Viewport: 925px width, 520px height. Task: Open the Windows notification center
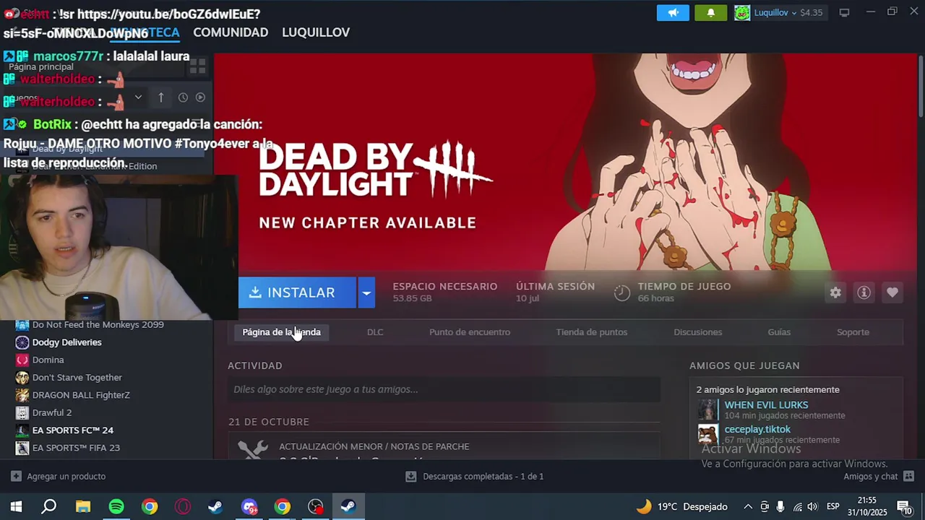(x=903, y=506)
